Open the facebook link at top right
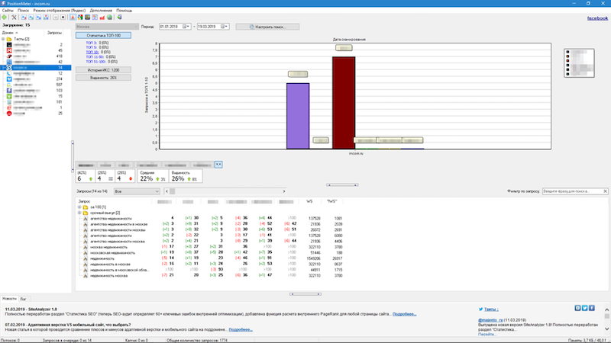Viewport: 611px width, 343px height. point(597,18)
